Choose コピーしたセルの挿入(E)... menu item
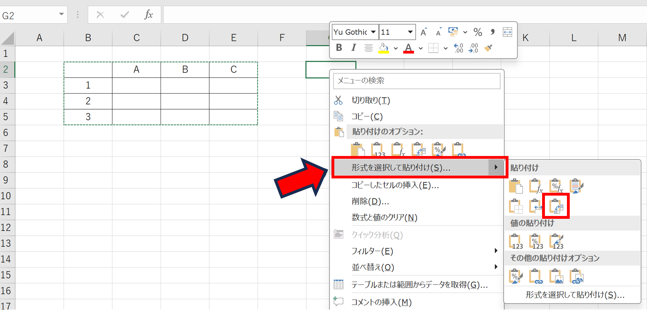The width and height of the screenshot is (647, 312). (416, 185)
